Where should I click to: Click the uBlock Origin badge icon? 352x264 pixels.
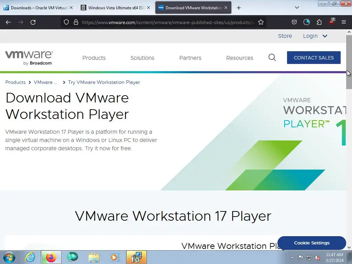point(331,22)
